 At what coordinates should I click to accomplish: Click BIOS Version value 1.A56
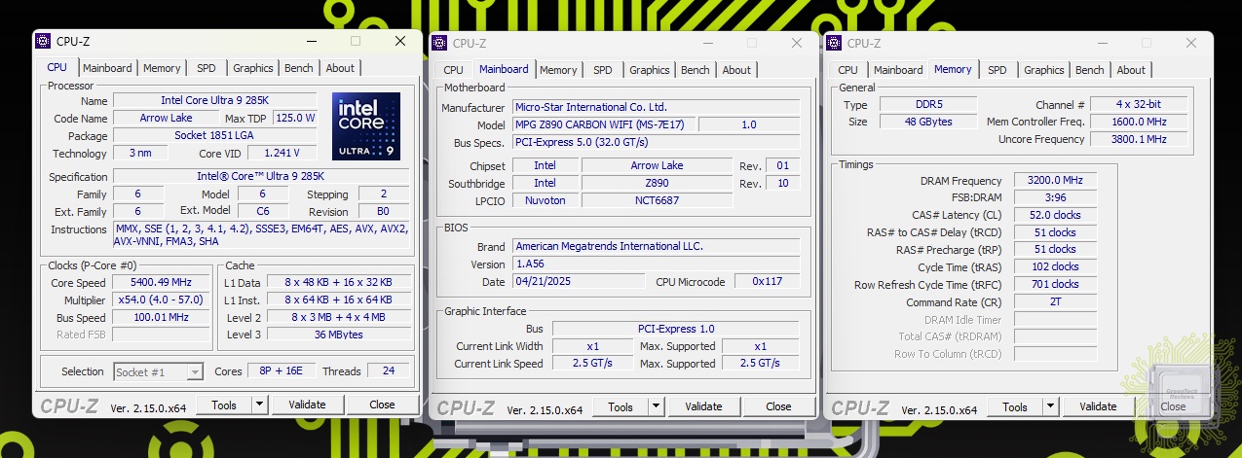[657, 264]
